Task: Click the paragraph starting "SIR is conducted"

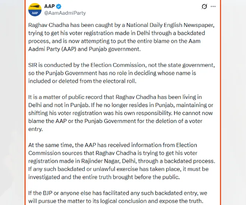Action: [121, 73]
